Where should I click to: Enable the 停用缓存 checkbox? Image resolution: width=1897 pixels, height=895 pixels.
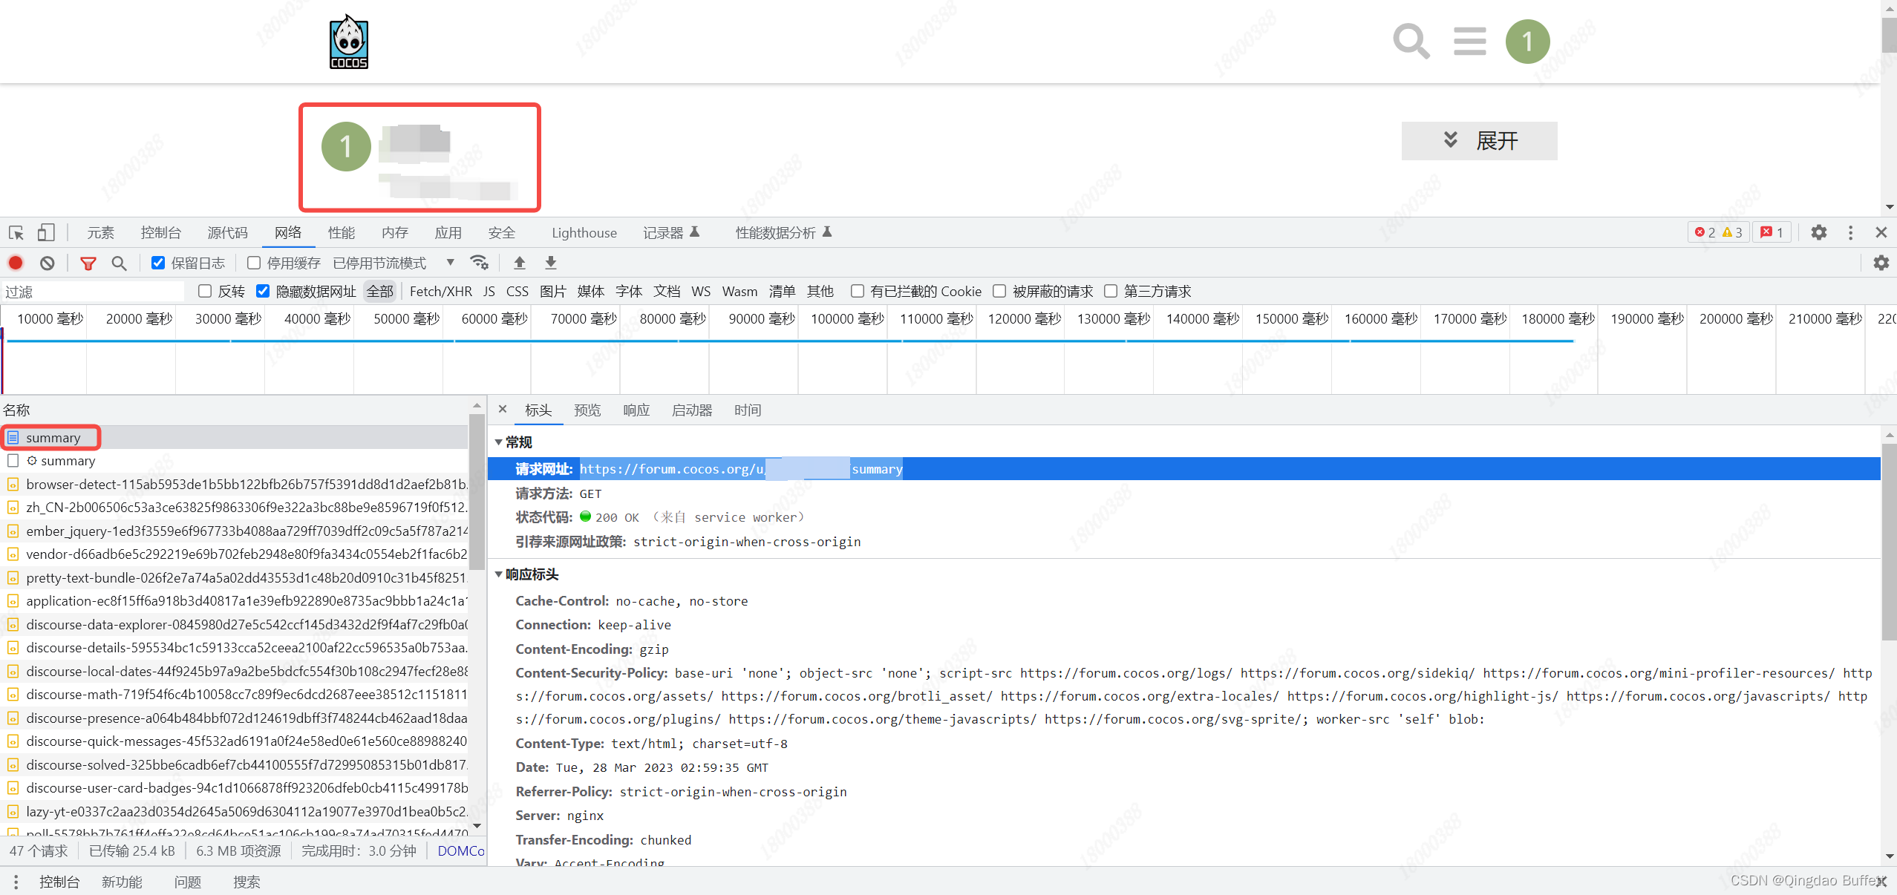pos(254,263)
